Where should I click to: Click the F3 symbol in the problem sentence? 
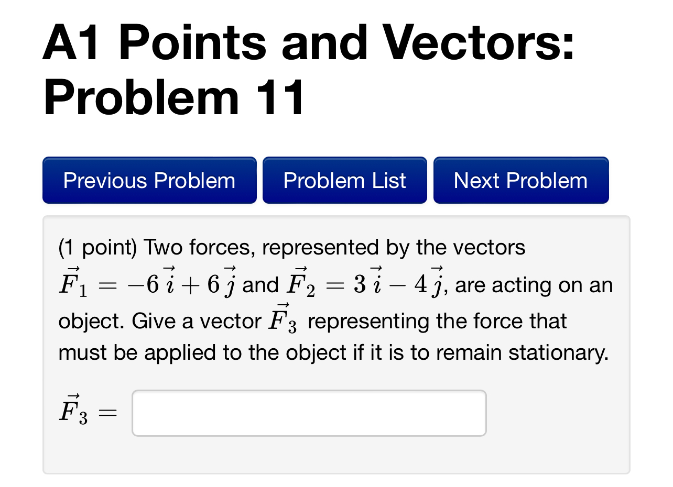[283, 318]
